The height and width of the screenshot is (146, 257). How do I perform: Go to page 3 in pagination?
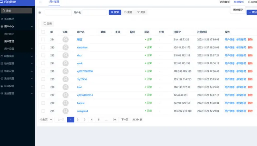coord(85,120)
